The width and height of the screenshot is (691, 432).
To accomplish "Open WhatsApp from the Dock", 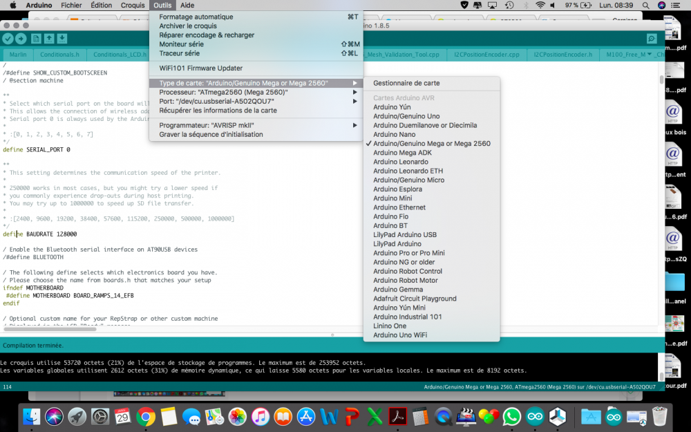I will tap(511, 417).
